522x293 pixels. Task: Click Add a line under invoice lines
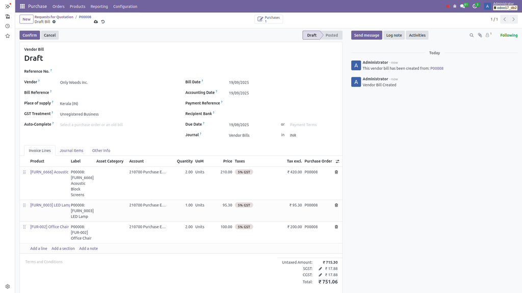(39, 248)
